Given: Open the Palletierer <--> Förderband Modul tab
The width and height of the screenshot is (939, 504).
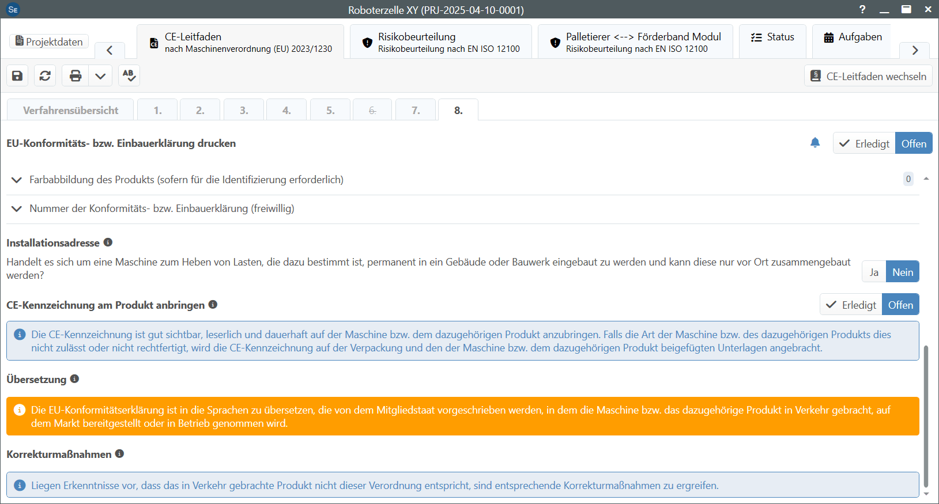Looking at the screenshot, I should pos(635,42).
